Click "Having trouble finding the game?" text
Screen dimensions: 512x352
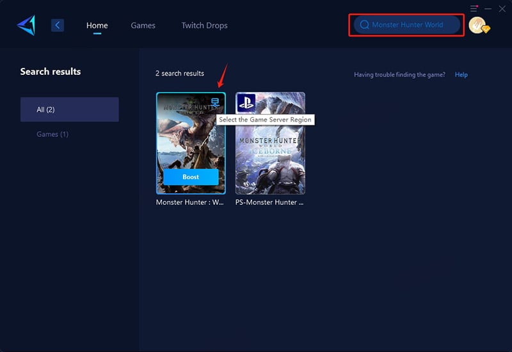tap(399, 74)
